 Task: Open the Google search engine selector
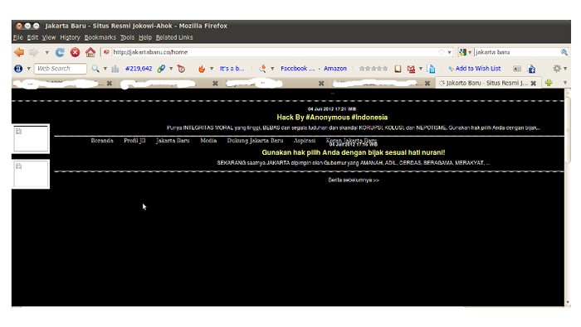465,52
